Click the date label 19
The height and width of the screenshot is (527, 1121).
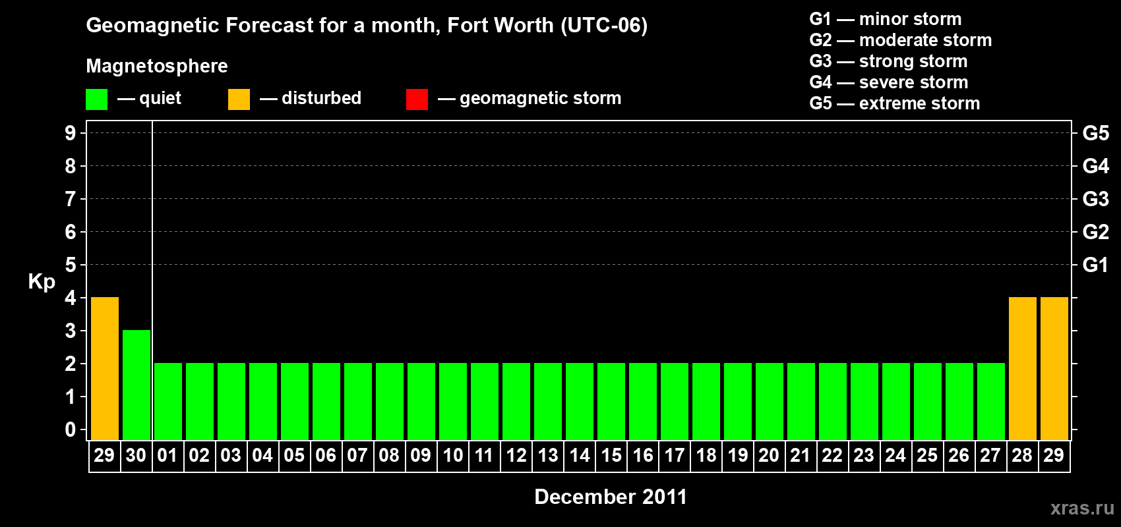[737, 455]
